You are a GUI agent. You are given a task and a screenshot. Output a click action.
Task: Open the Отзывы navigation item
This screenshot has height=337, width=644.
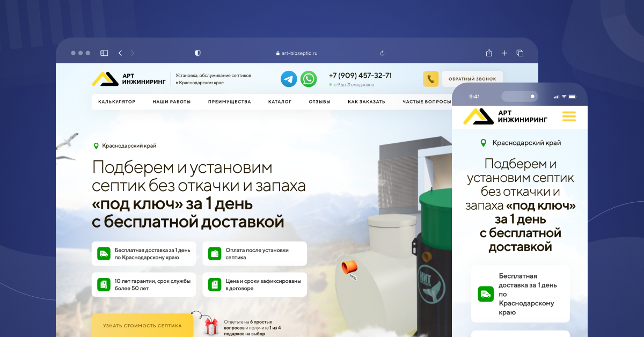[319, 101]
